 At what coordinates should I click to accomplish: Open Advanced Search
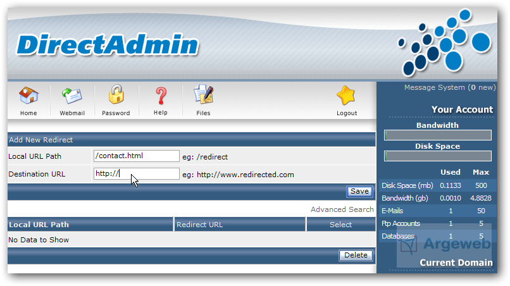click(x=342, y=209)
